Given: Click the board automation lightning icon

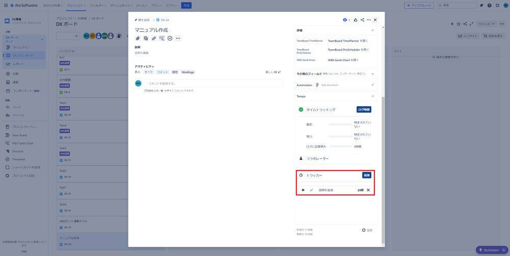Looking at the screenshot, I should 452,24.
